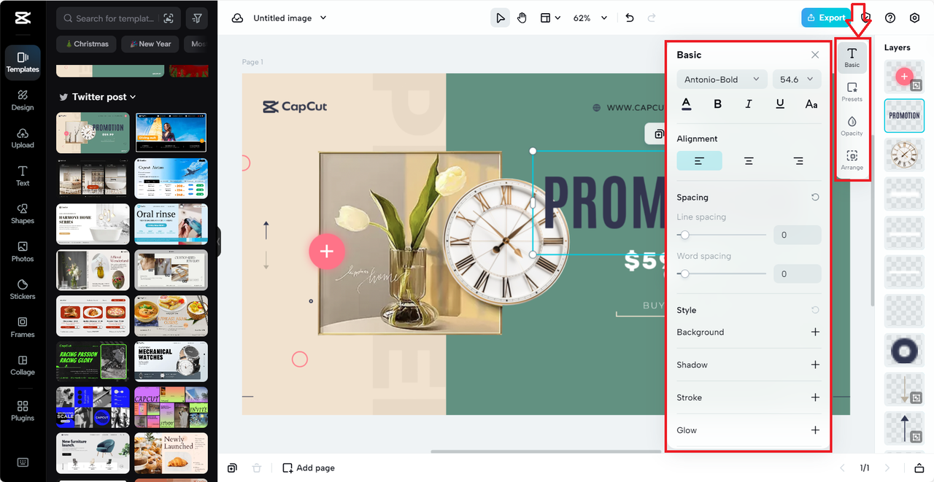Select the pointer select tool

coord(500,18)
